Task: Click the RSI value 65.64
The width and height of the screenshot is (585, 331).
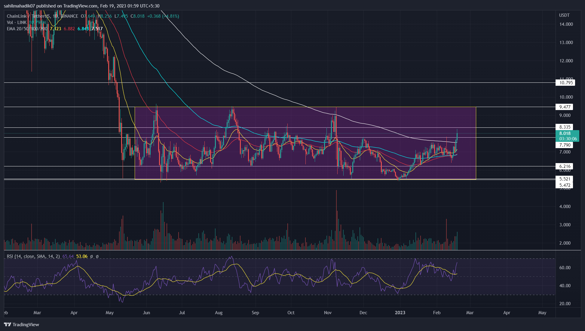Action: [x=68, y=256]
